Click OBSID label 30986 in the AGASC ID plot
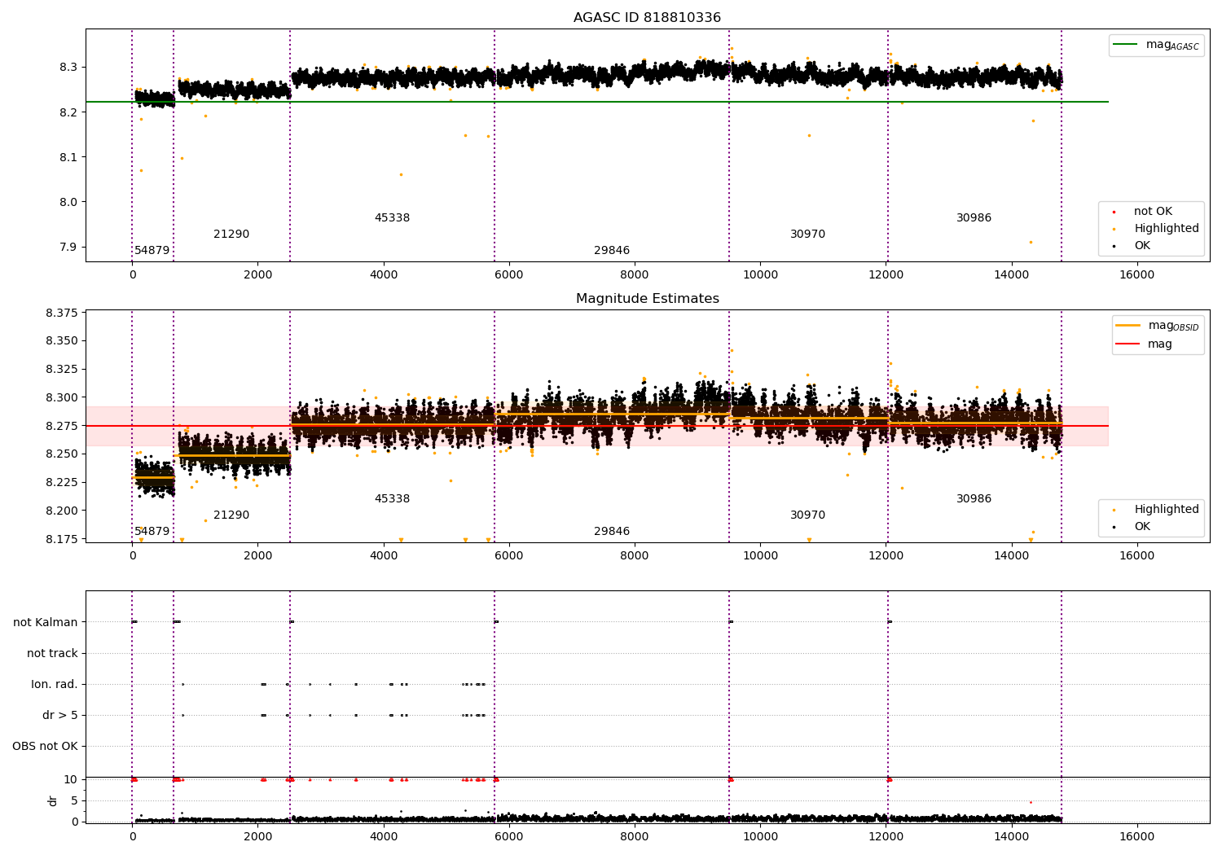1222x855 pixels. click(x=974, y=218)
